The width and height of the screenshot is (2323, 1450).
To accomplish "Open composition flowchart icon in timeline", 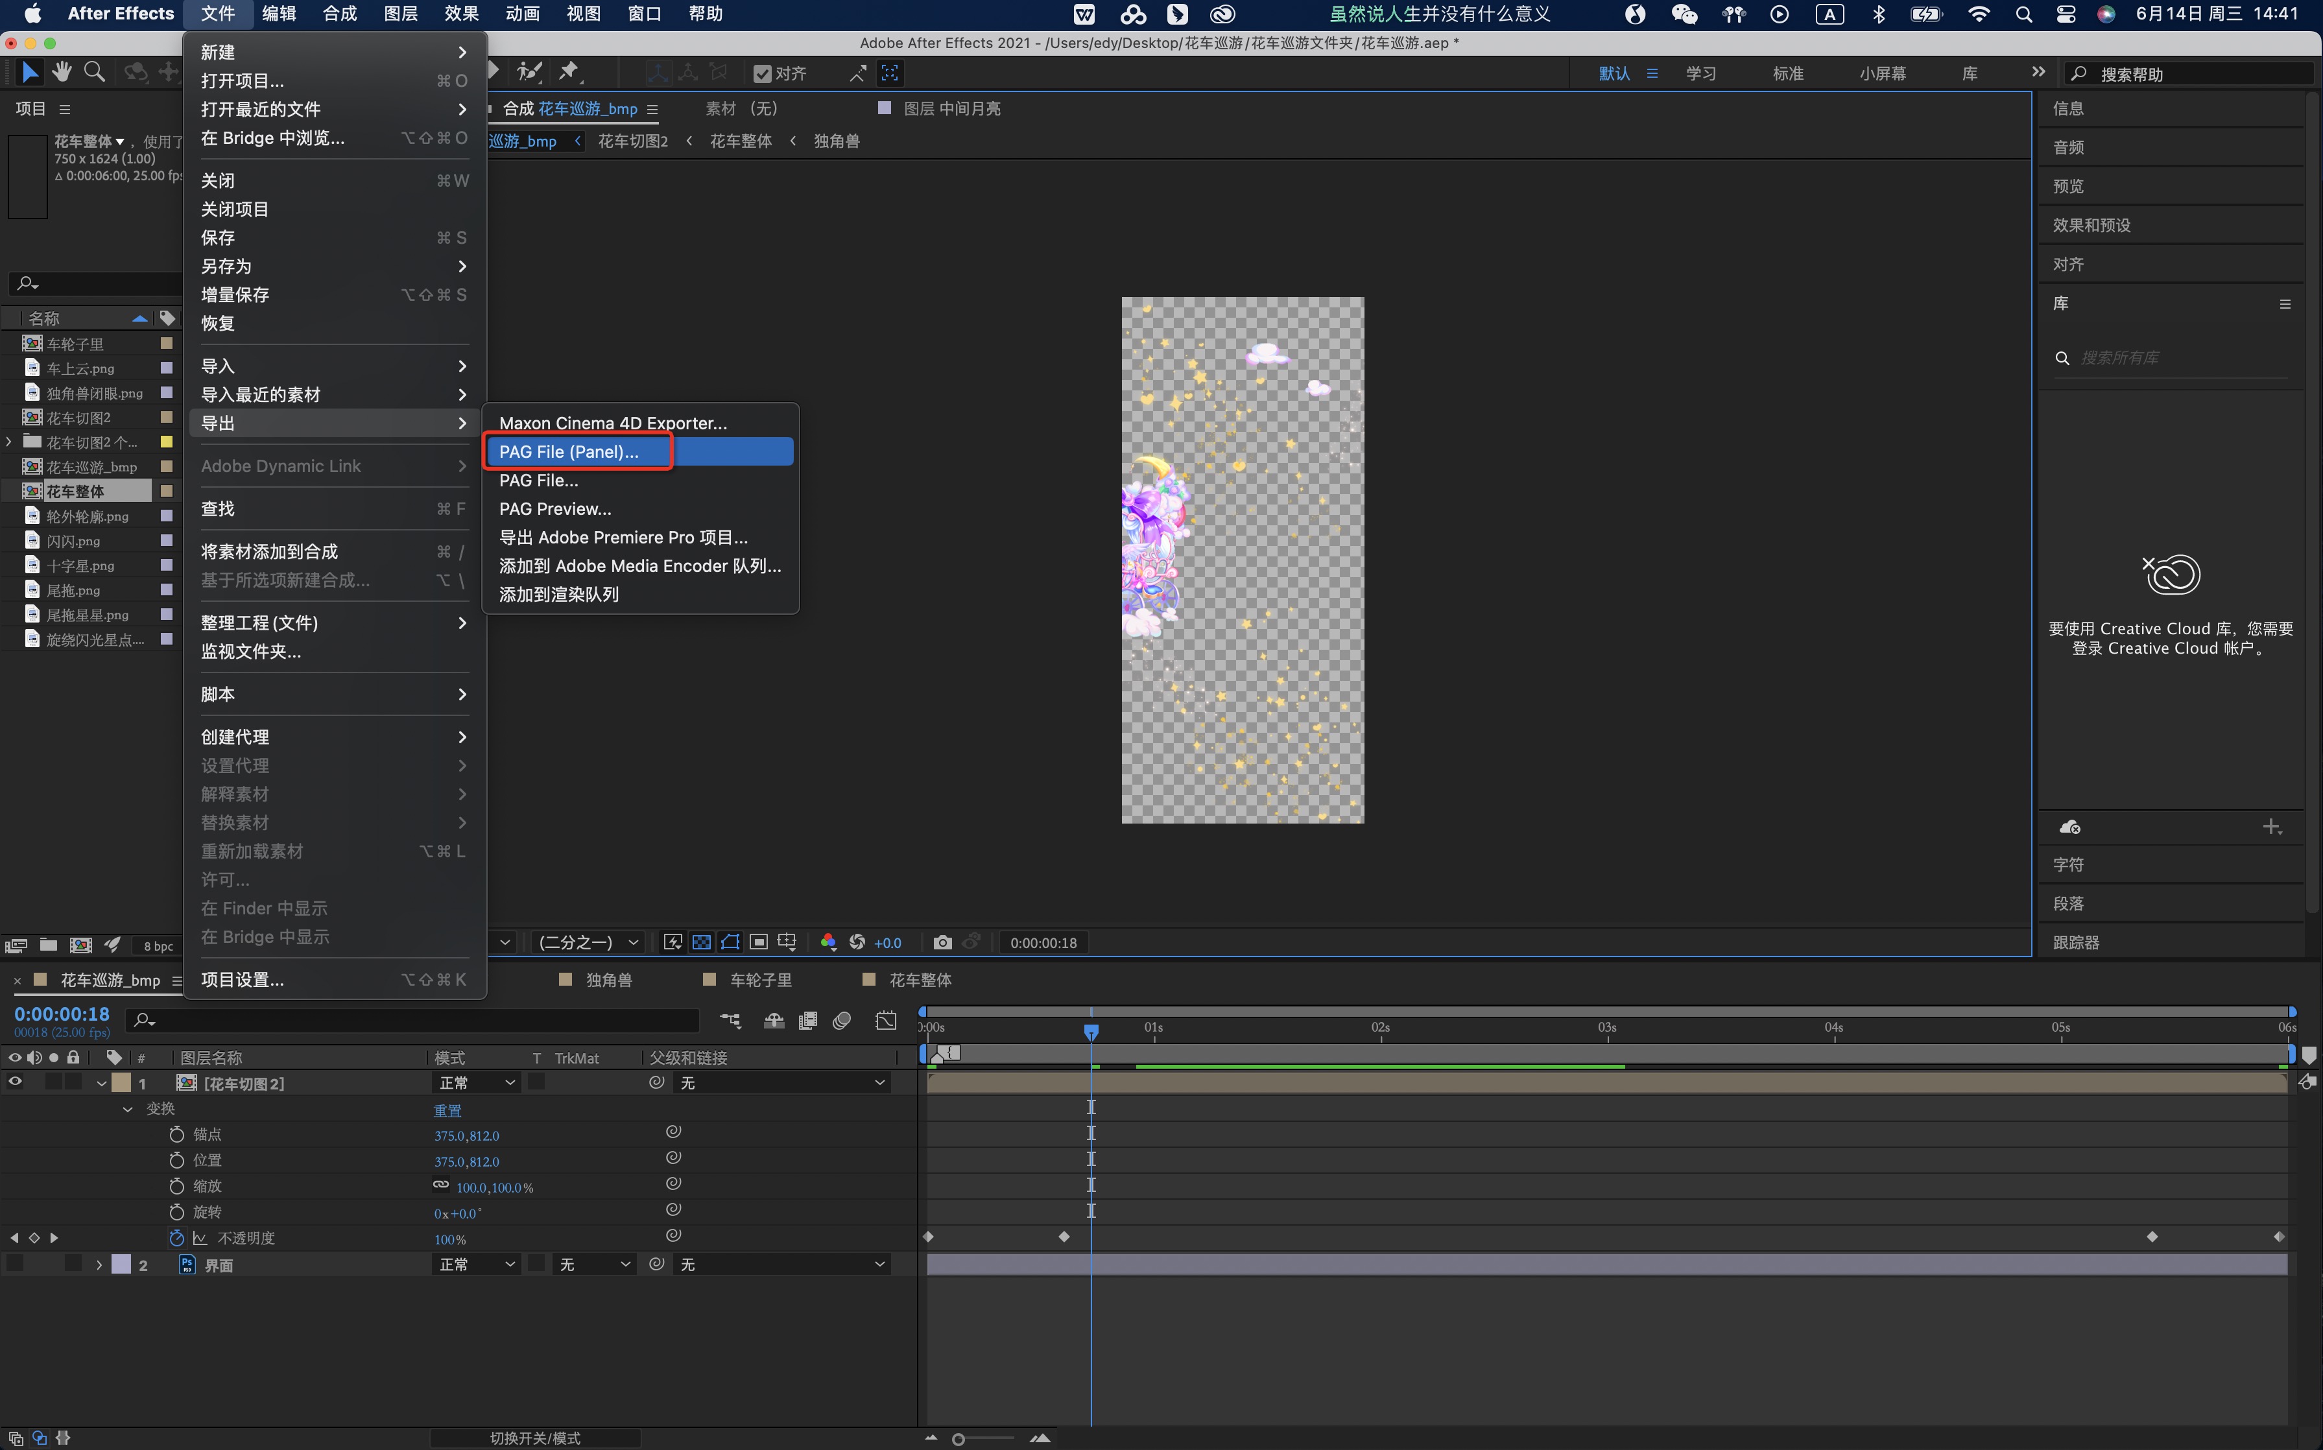I will click(x=731, y=1020).
